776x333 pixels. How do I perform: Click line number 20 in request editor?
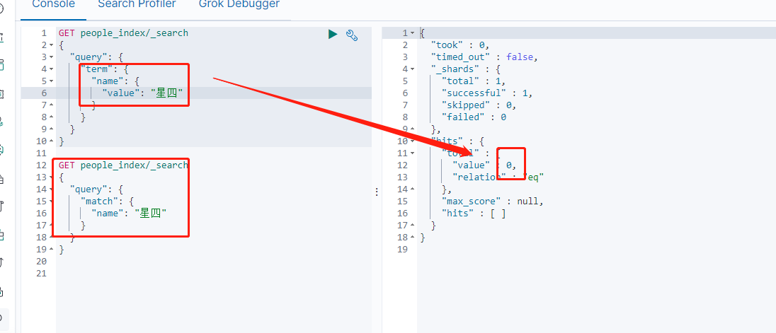click(x=42, y=262)
